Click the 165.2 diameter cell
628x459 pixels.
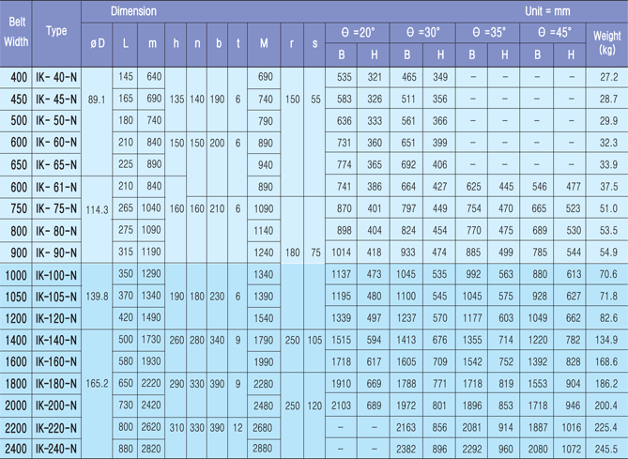(98, 384)
